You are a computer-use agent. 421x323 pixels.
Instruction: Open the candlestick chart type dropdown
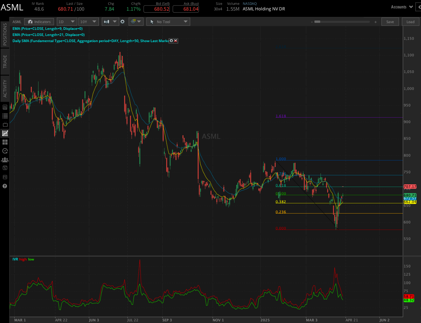click(x=110, y=22)
